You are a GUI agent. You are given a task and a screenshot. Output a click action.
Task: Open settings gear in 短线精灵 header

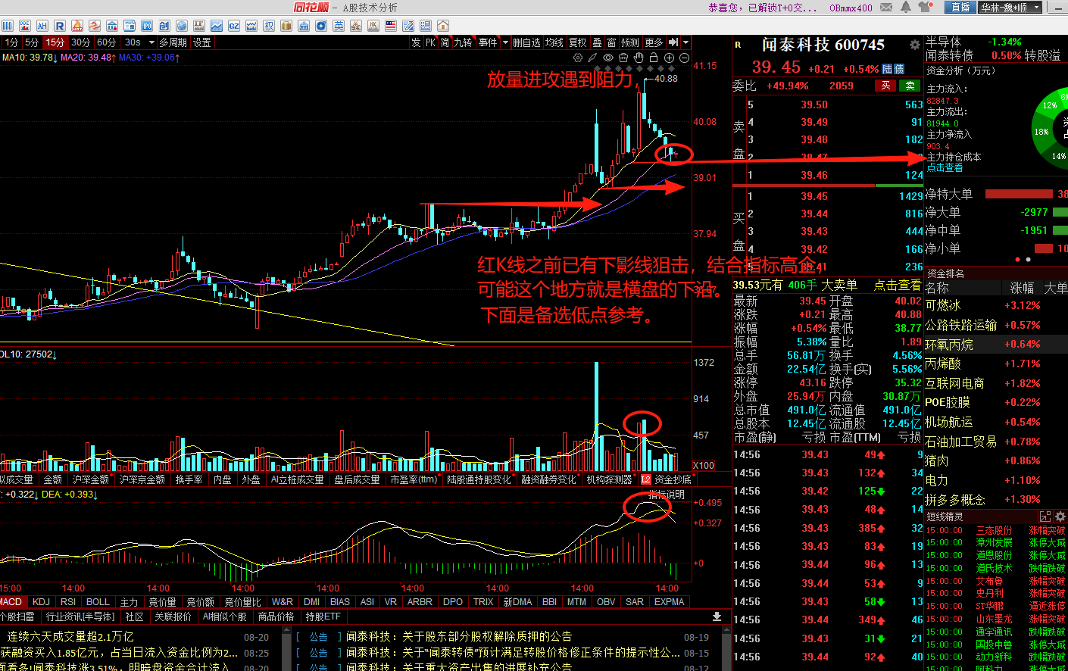(1060, 517)
